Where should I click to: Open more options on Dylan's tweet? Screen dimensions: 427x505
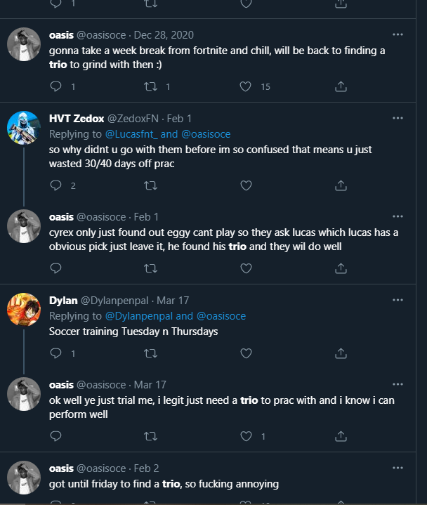[398, 300]
